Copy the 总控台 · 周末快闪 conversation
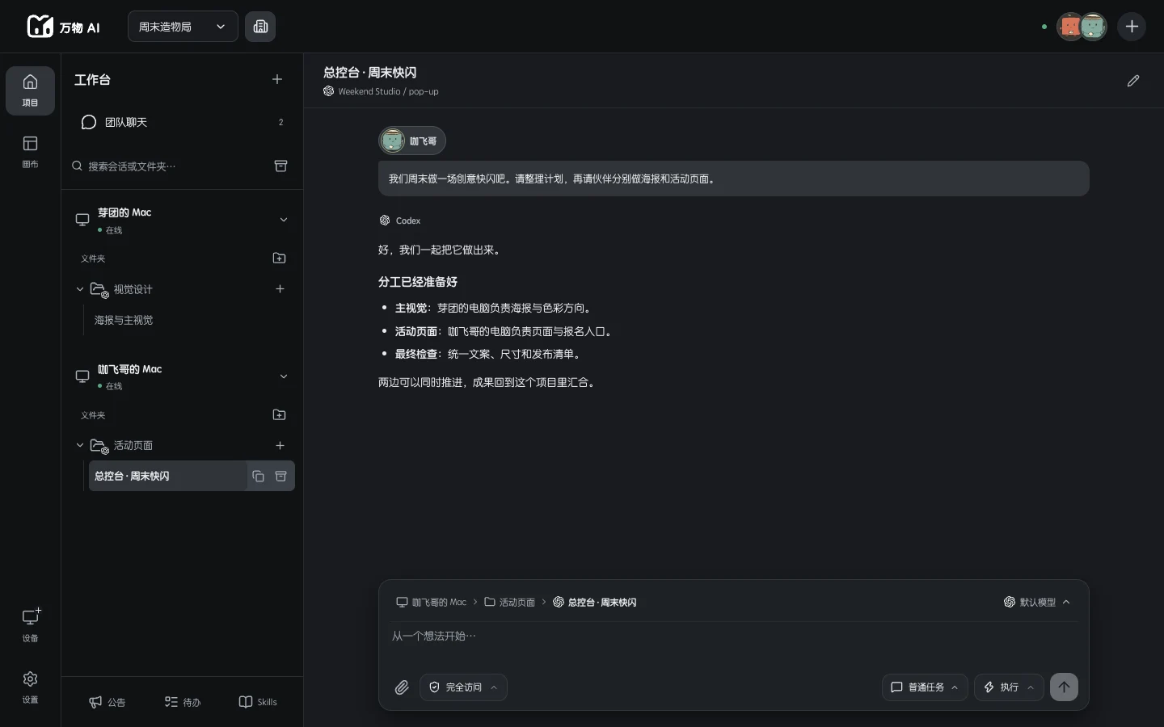Screen dimensions: 1164x727 coord(258,477)
